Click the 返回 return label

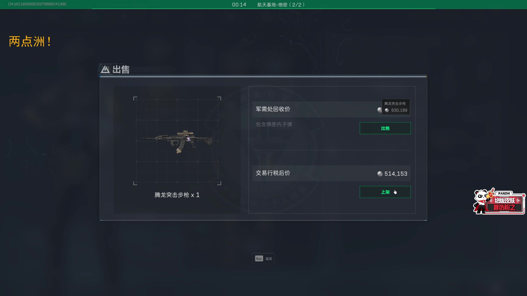click(x=269, y=259)
